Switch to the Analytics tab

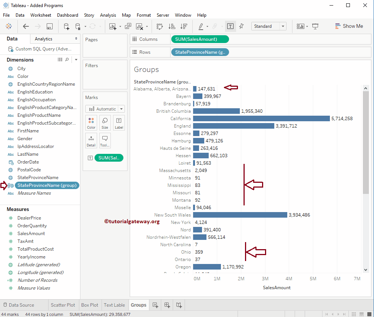[x=43, y=39]
